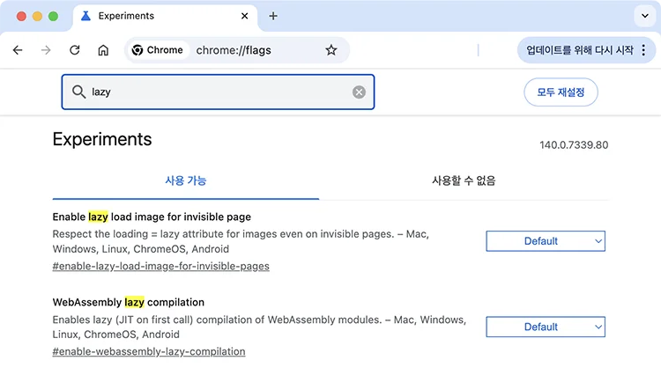Focus the flags search field
The image size is (661, 390).
pos(218,92)
